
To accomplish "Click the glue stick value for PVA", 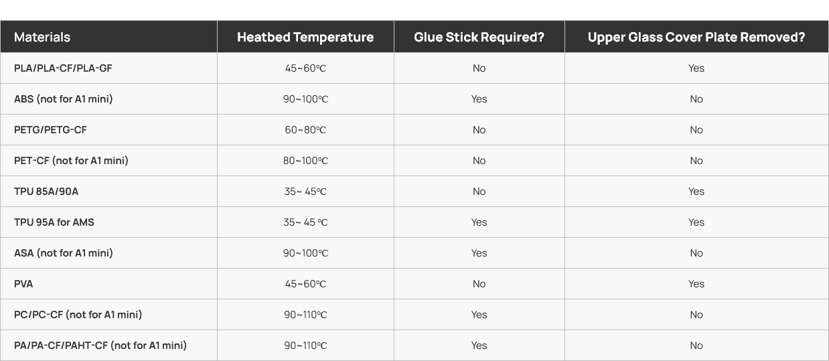I will pos(479,284).
